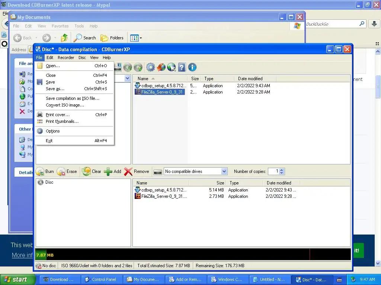Click the downloads arrow in Mypal browser
381x285 pixels.
point(374,24)
